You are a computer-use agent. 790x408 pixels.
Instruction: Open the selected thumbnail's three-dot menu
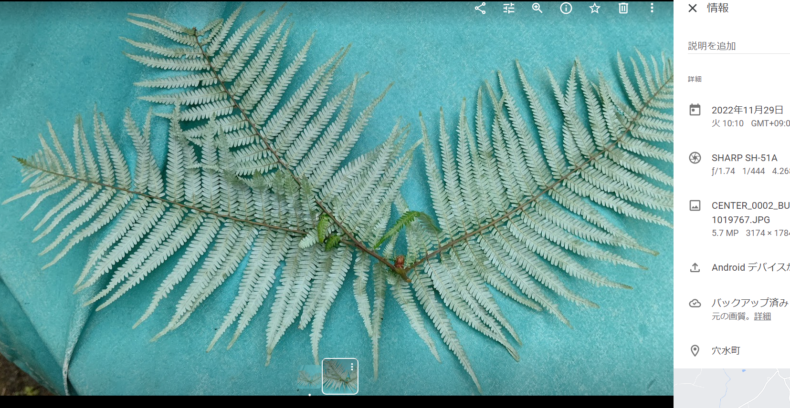click(x=352, y=367)
